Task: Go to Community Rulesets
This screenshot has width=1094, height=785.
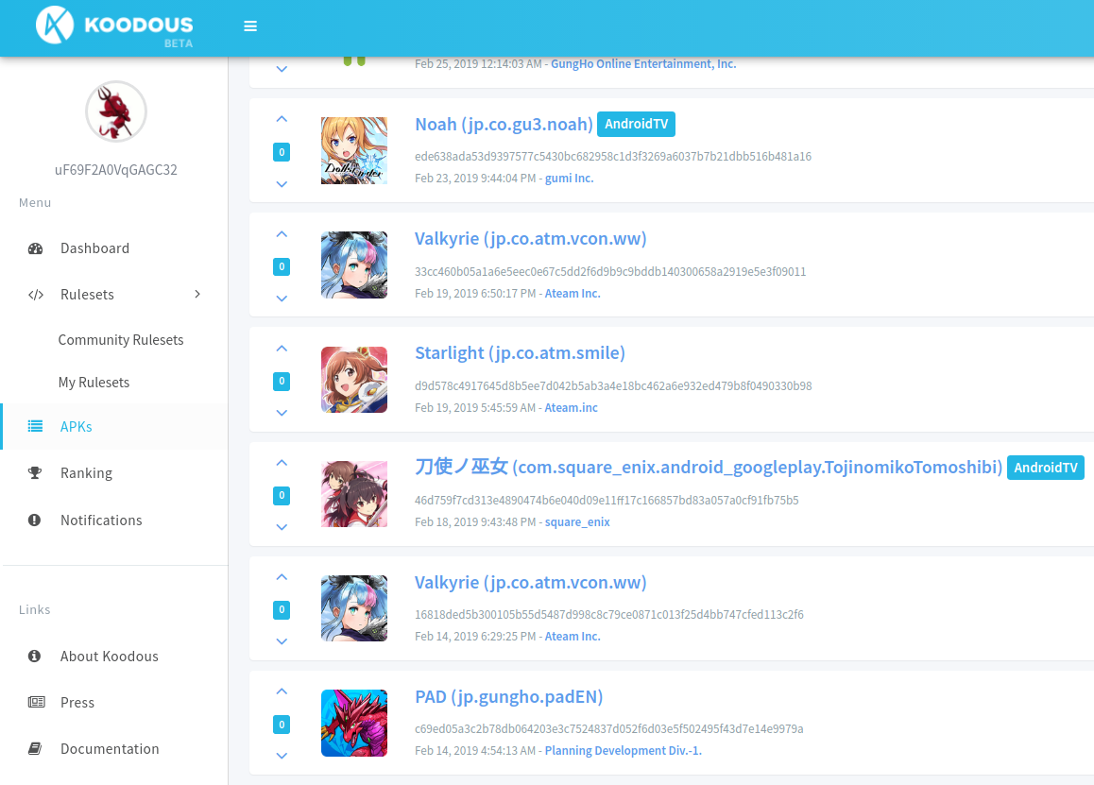Action: coord(121,340)
